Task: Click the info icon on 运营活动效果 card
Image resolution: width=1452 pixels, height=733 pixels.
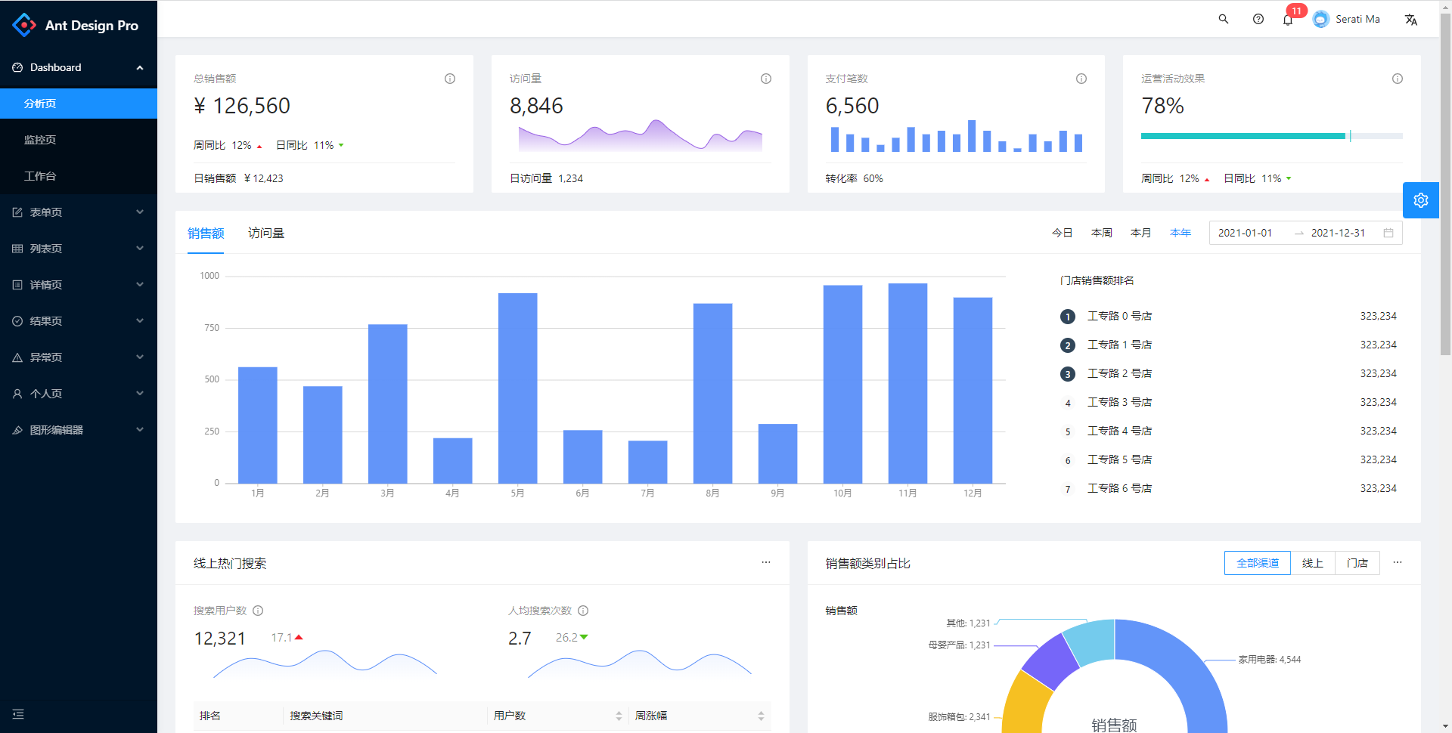Action: click(x=1398, y=79)
